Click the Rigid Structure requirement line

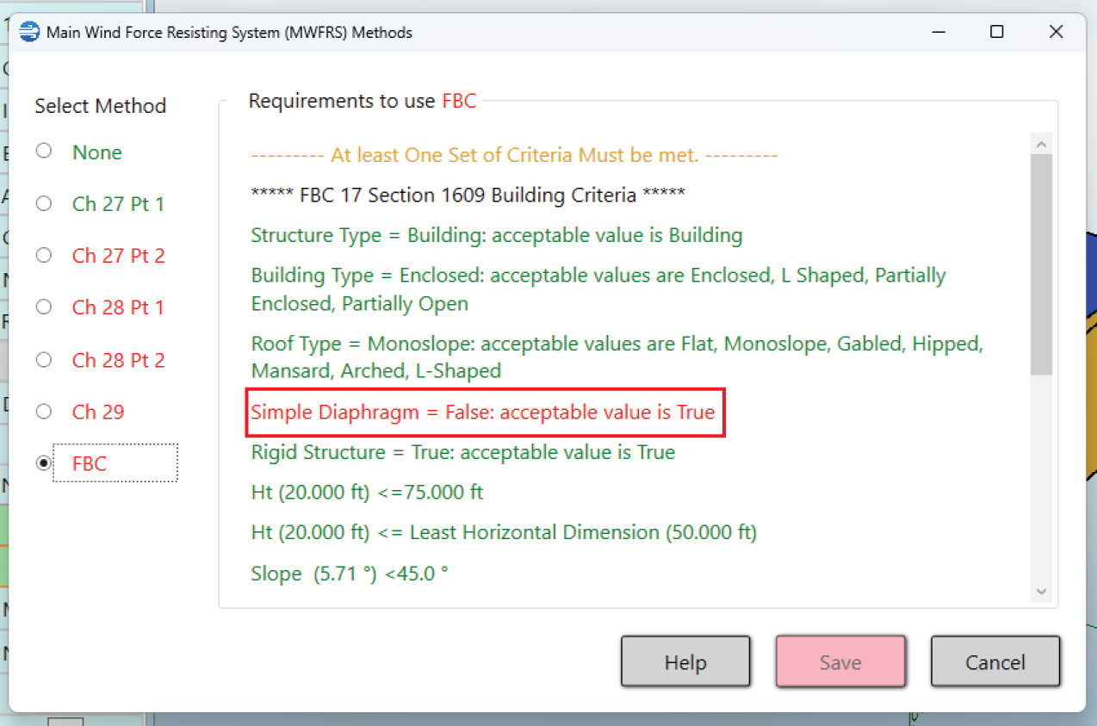pyautogui.click(x=462, y=452)
